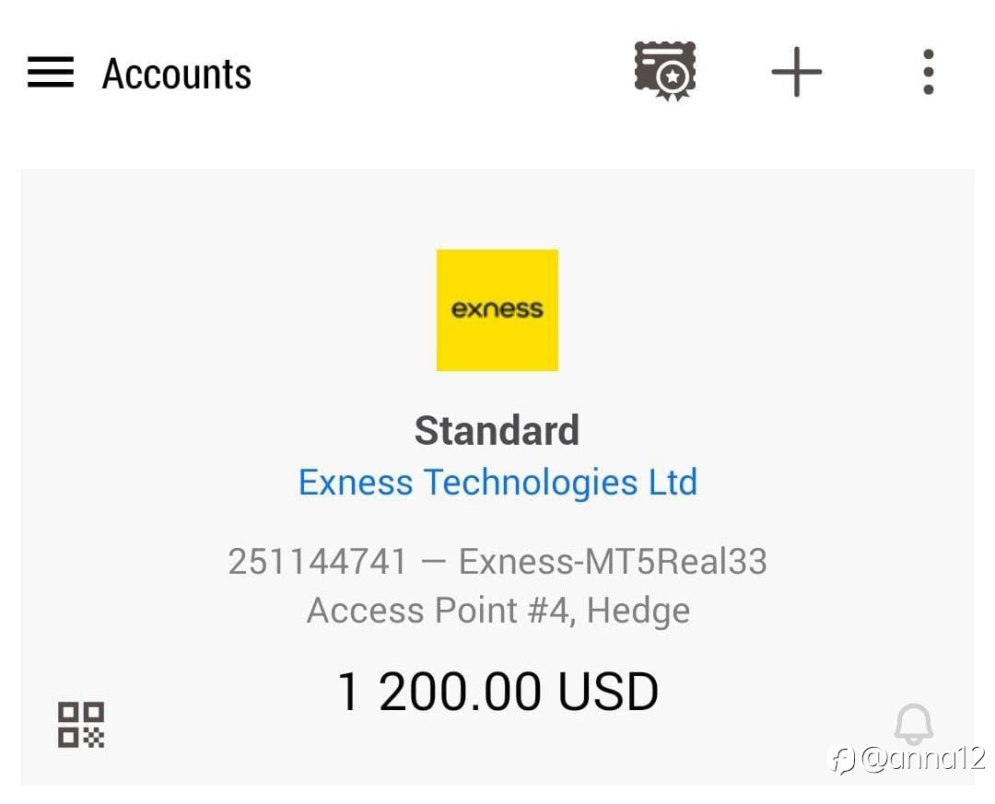Open the Exness Technologies Ltd link
Image resolution: width=995 pixels, height=804 pixels.
coord(497,482)
